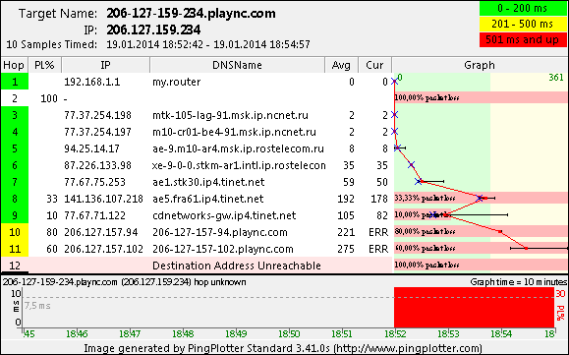Sort by the PL% column header
Viewport: 569px width, 355px height.
tap(44, 65)
